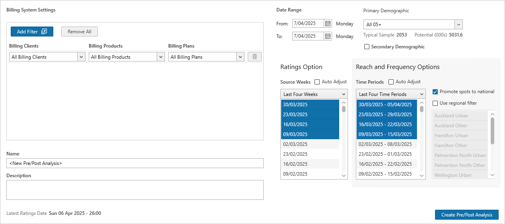Click the Description text box
Viewport: 505px width, 224px height.
tap(135, 190)
